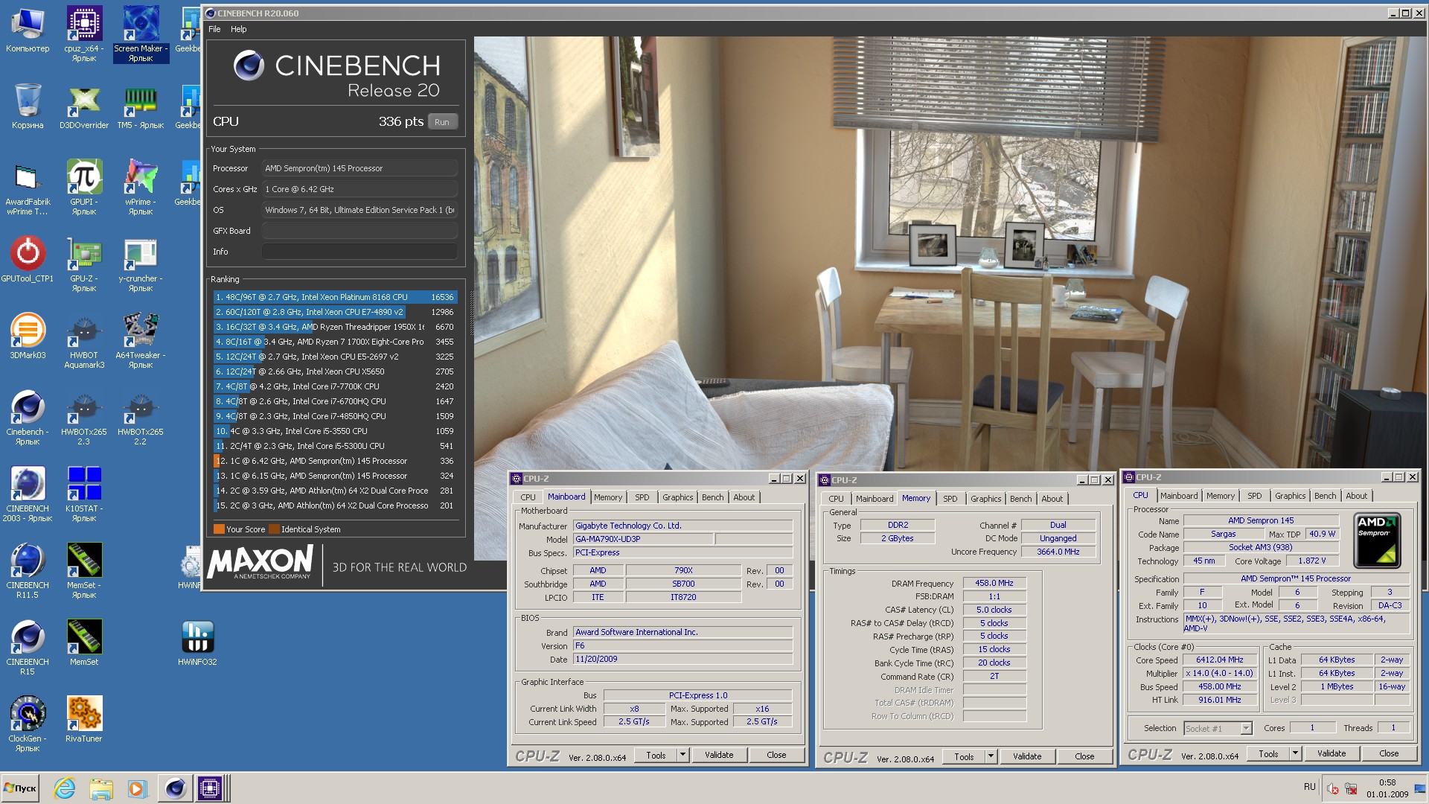Click Validate in the Mainboard CPU-Z window

pyautogui.click(x=719, y=755)
